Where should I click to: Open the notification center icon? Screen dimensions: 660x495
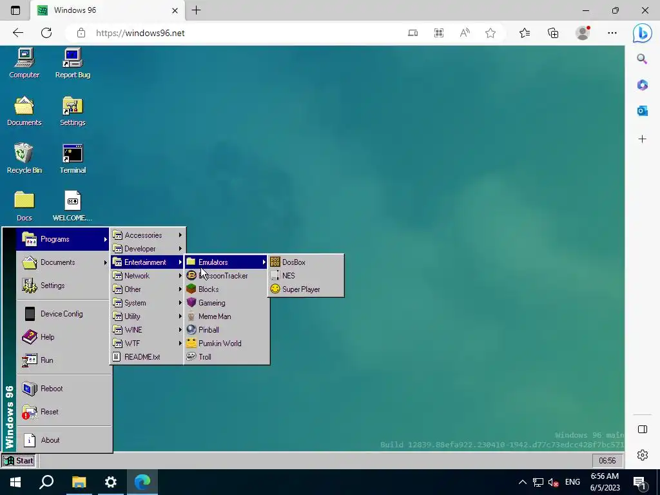click(x=640, y=482)
